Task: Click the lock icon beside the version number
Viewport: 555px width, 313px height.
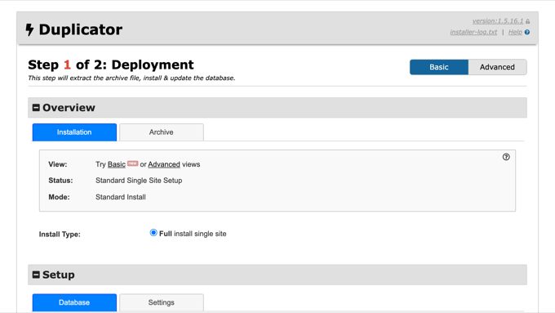Action: (528, 21)
